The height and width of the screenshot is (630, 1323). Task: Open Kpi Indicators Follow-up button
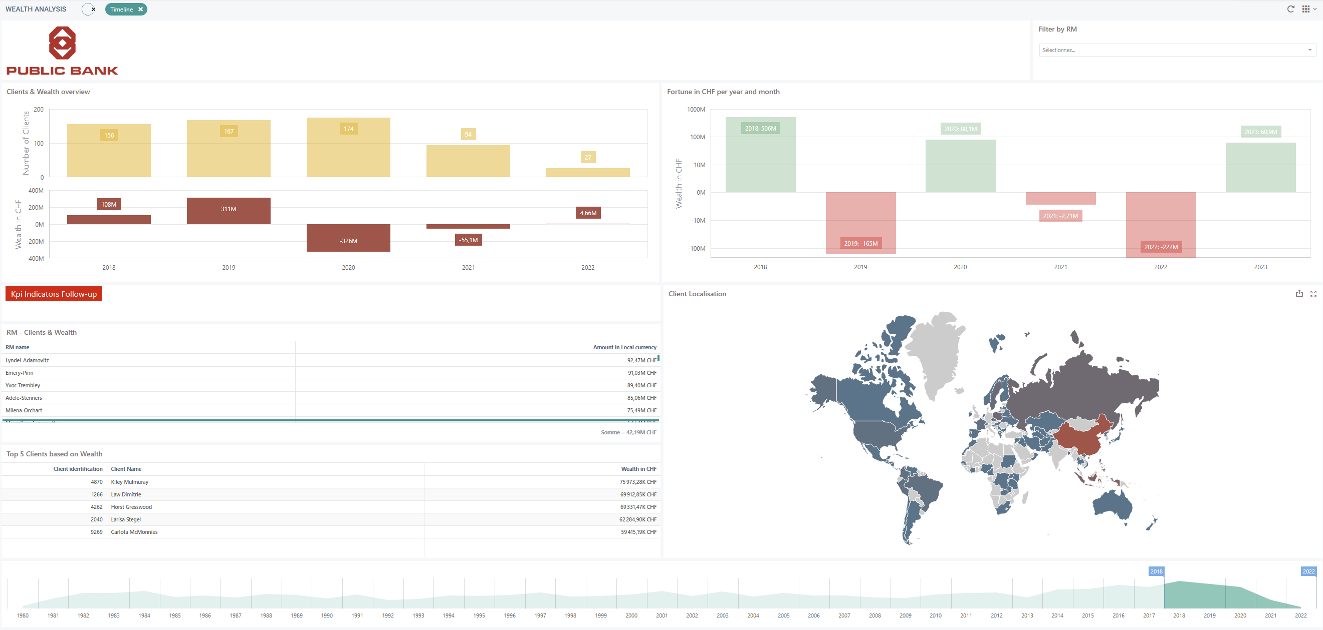coord(54,294)
